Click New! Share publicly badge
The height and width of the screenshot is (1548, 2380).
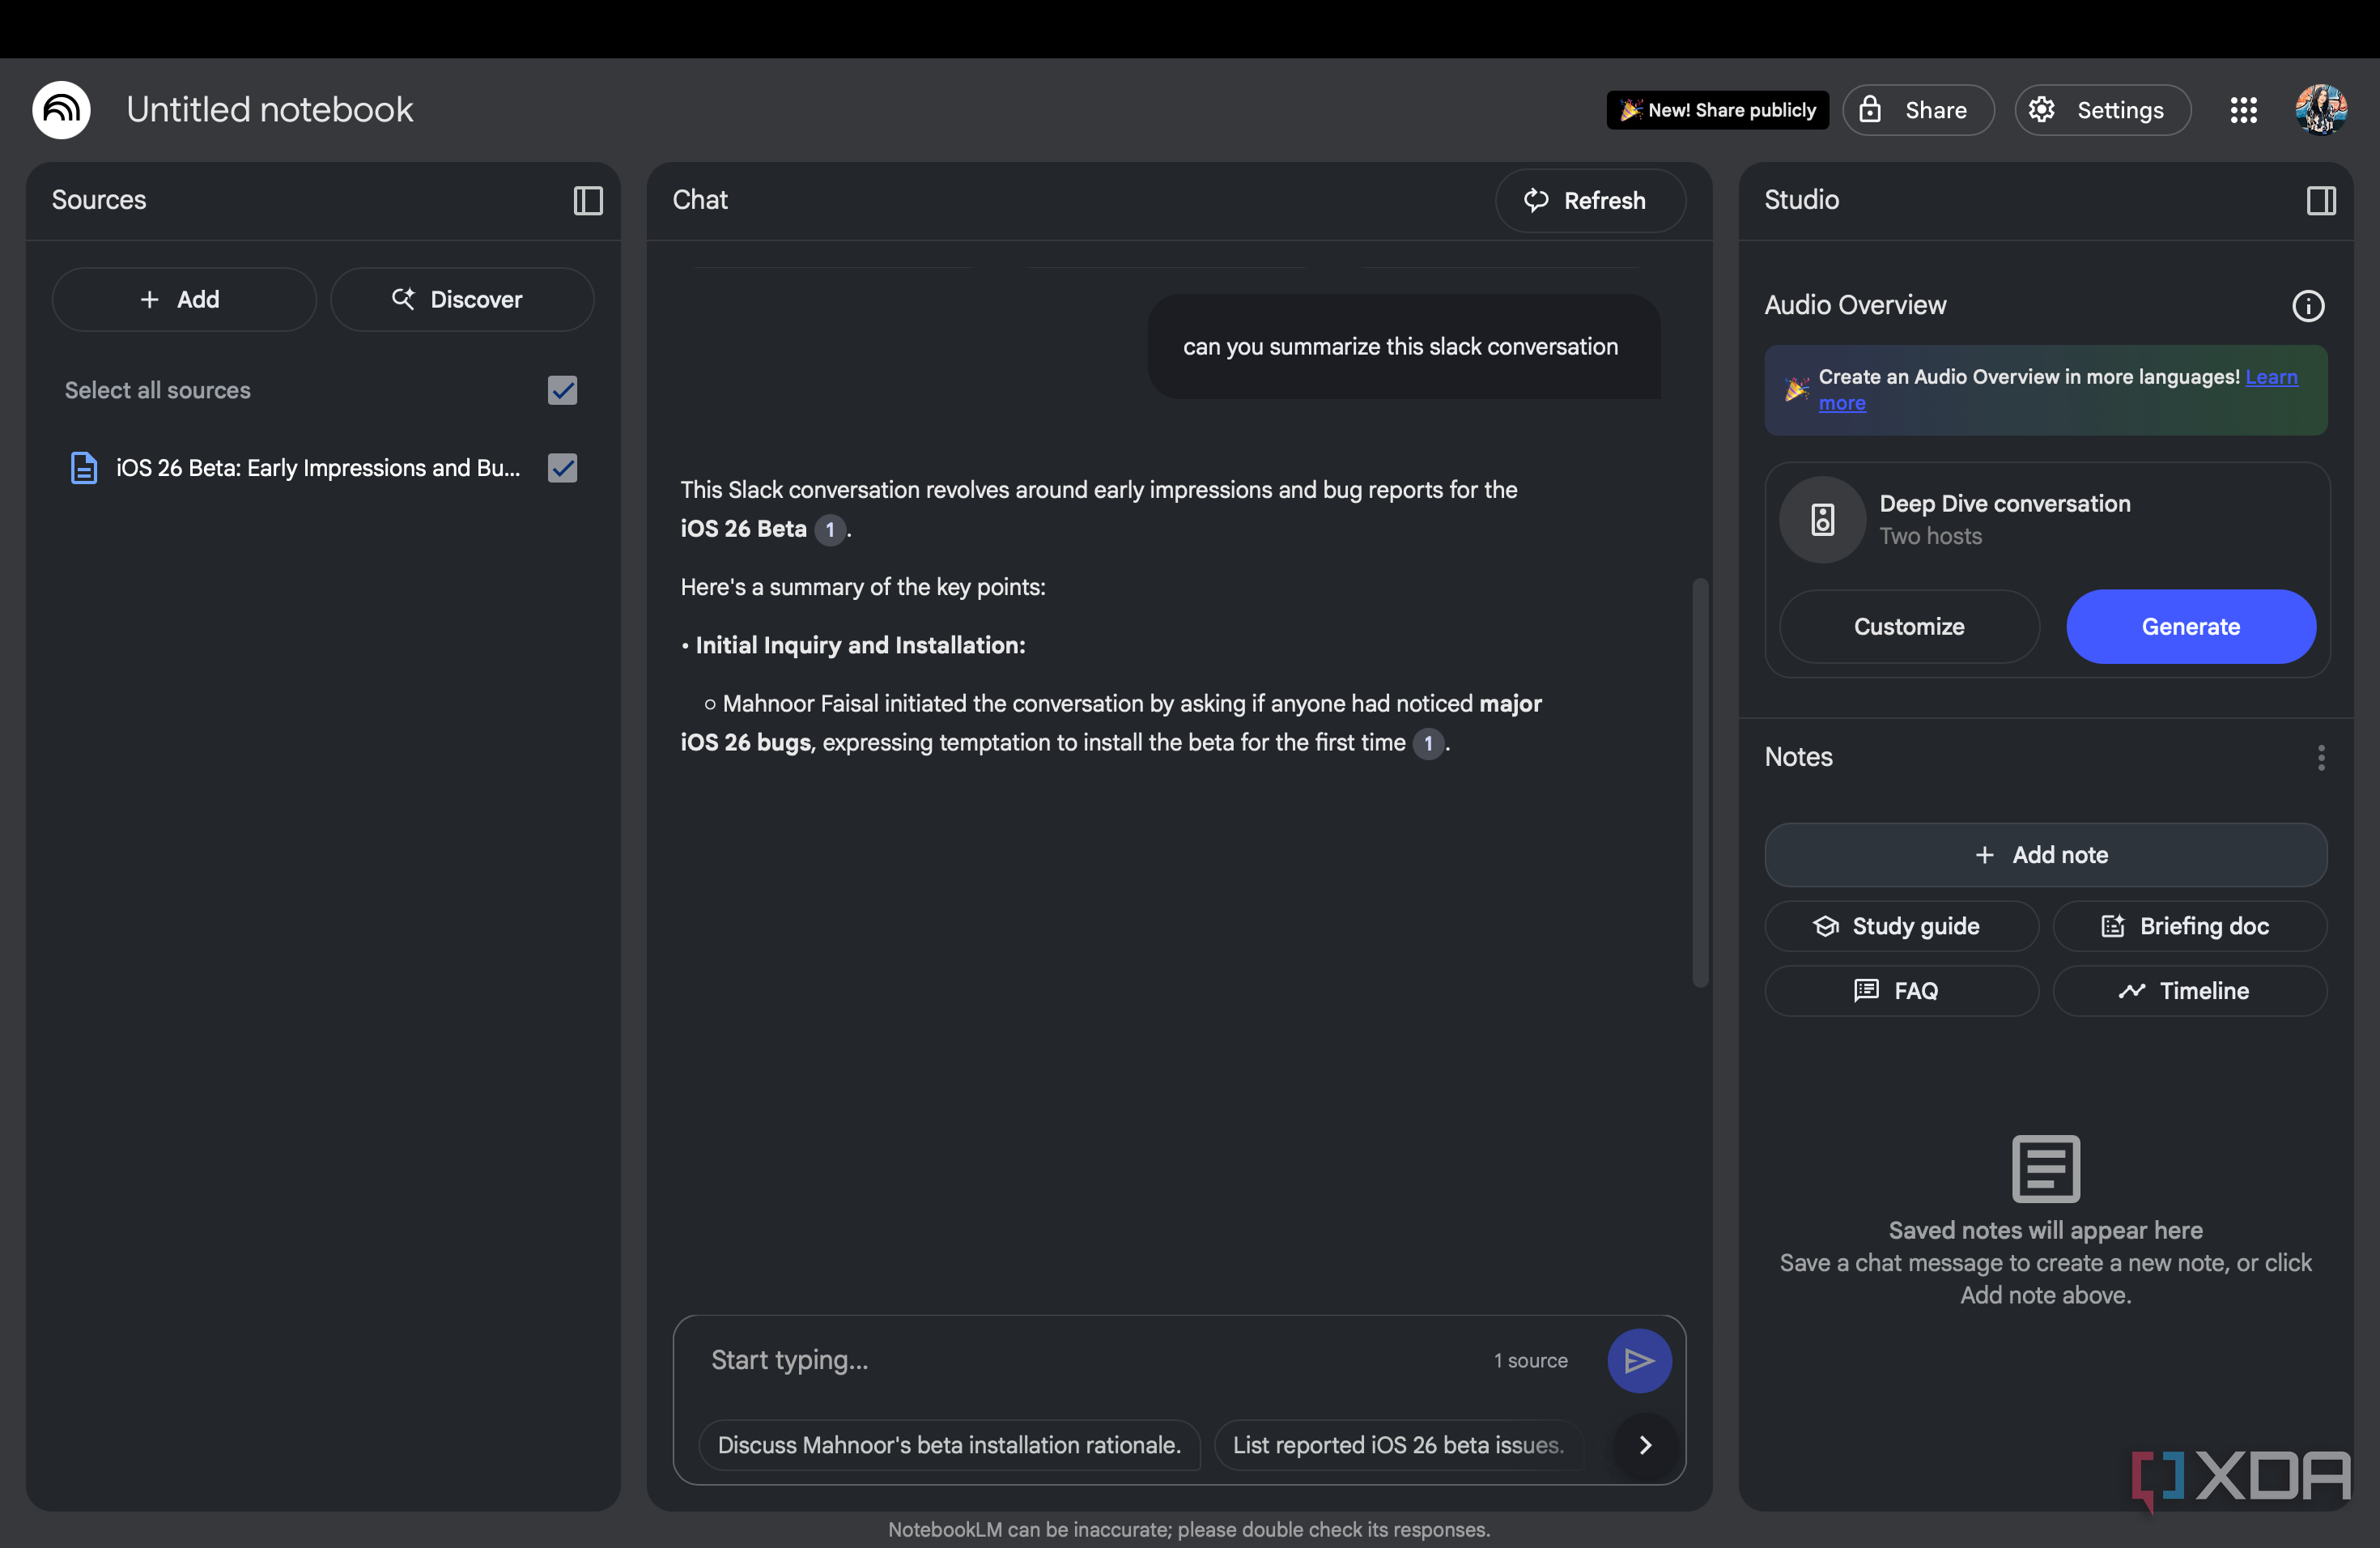[x=1717, y=110]
